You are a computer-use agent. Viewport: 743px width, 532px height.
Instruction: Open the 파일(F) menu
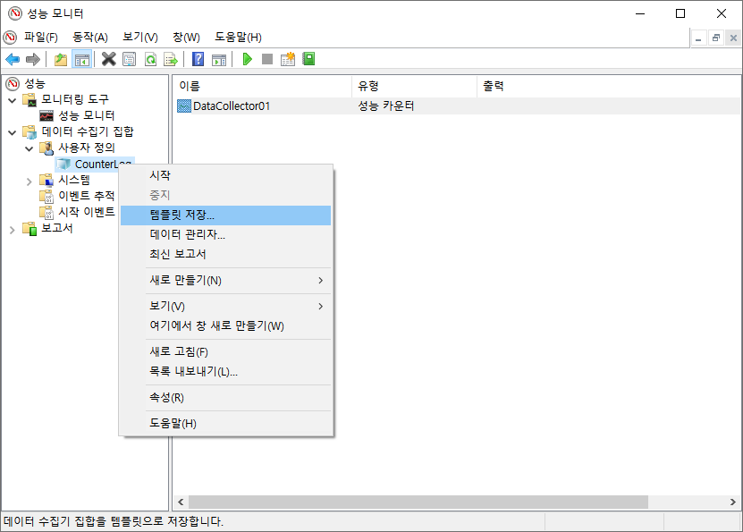[41, 37]
